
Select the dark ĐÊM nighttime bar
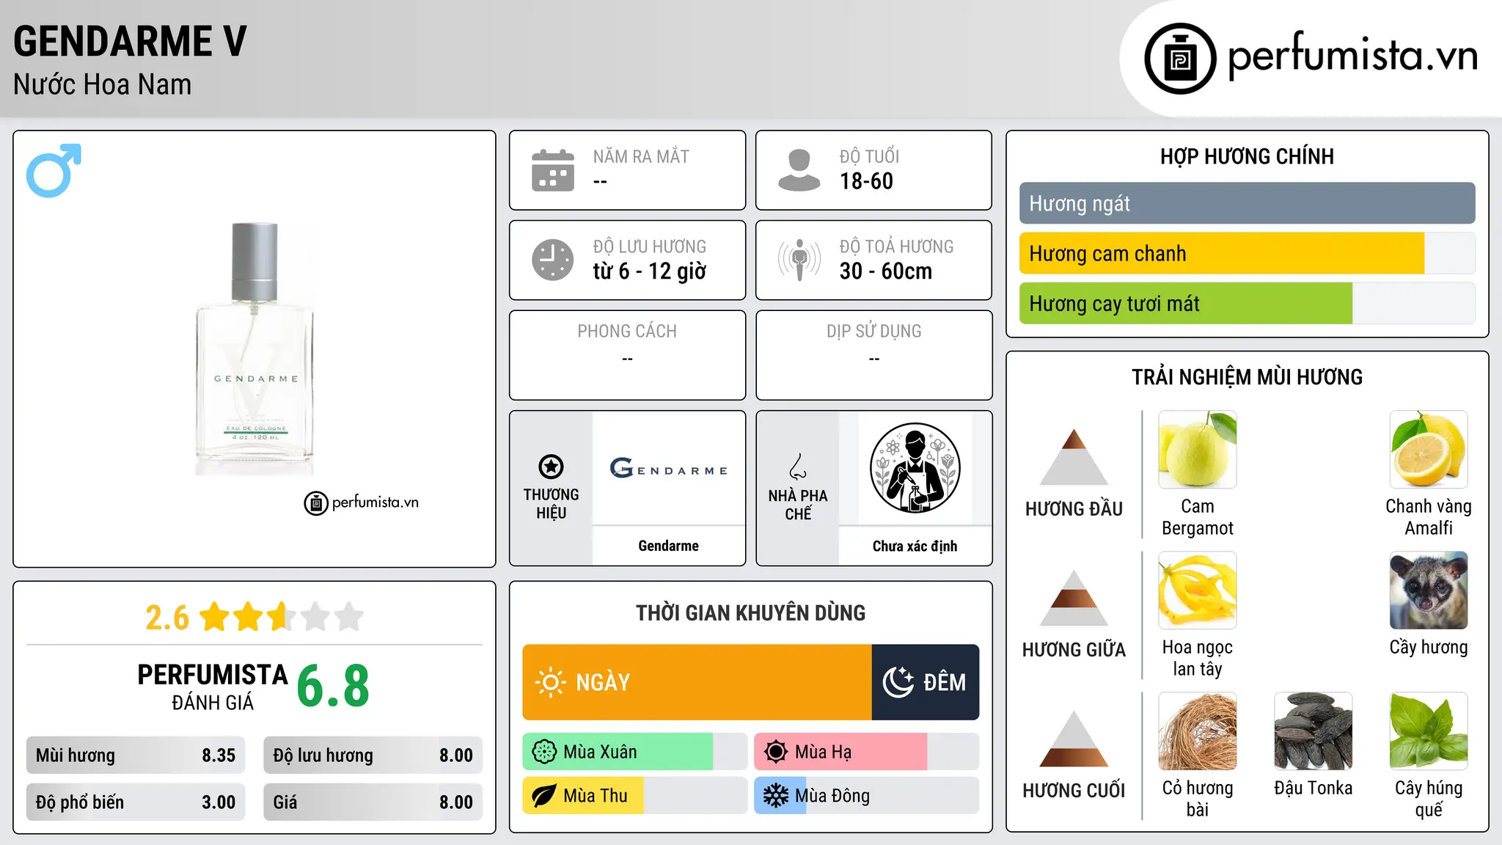click(926, 682)
